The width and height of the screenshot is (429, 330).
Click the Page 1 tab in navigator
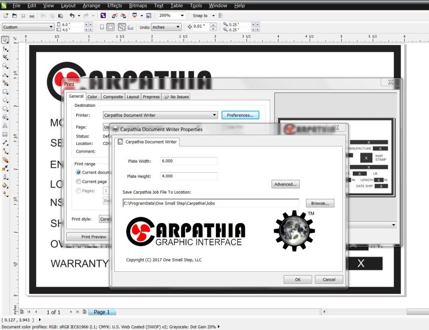102,312
